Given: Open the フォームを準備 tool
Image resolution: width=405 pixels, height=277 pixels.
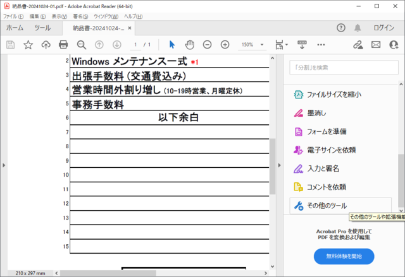Looking at the screenshot, I should coord(320,131).
